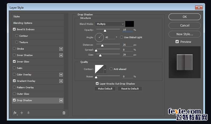Enable the Stroke effect checkbox
This screenshot has height=124, width=211.
point(14,48)
